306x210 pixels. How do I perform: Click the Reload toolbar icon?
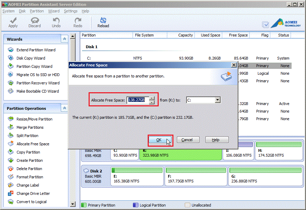(103, 22)
